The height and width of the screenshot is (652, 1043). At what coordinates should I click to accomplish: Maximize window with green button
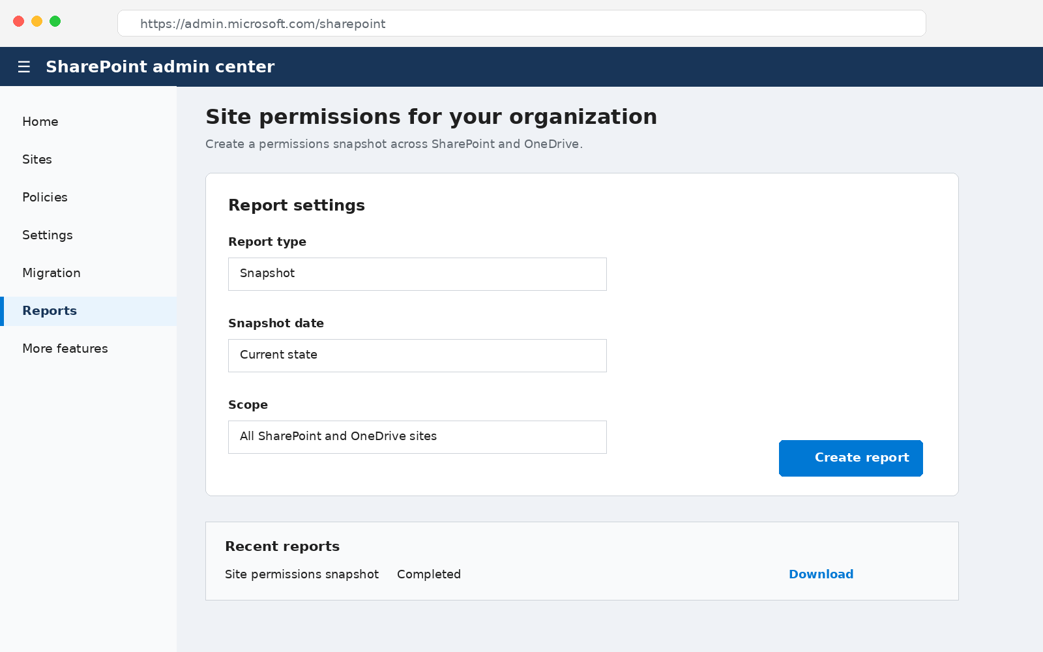(55, 22)
